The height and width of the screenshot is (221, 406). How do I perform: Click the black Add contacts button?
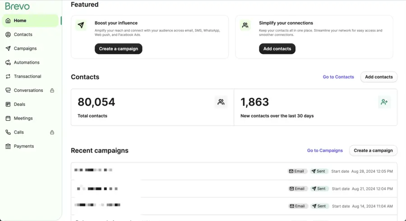(x=277, y=49)
